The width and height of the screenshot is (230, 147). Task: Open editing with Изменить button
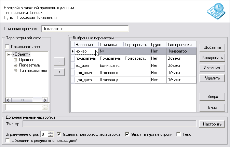point(212,68)
